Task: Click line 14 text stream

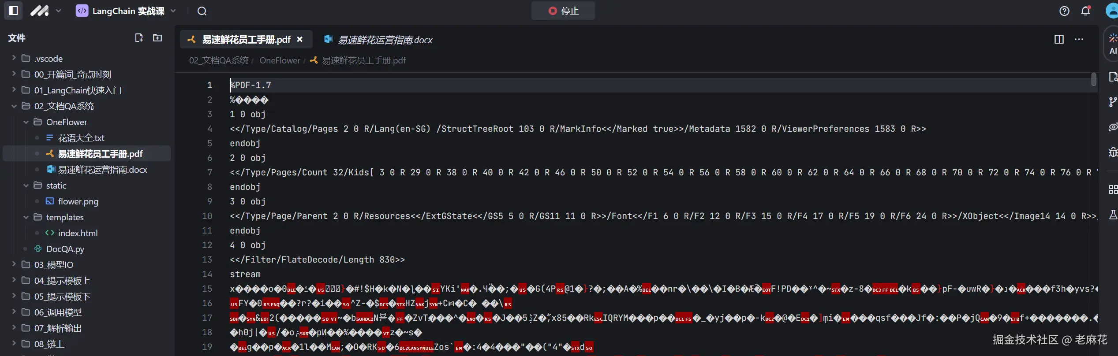Action: (x=245, y=274)
